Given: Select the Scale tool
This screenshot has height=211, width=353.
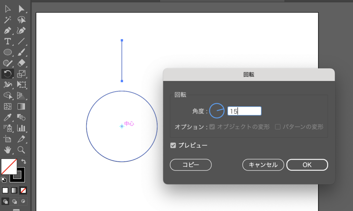Looking at the screenshot, I should pyautogui.click(x=21, y=74).
